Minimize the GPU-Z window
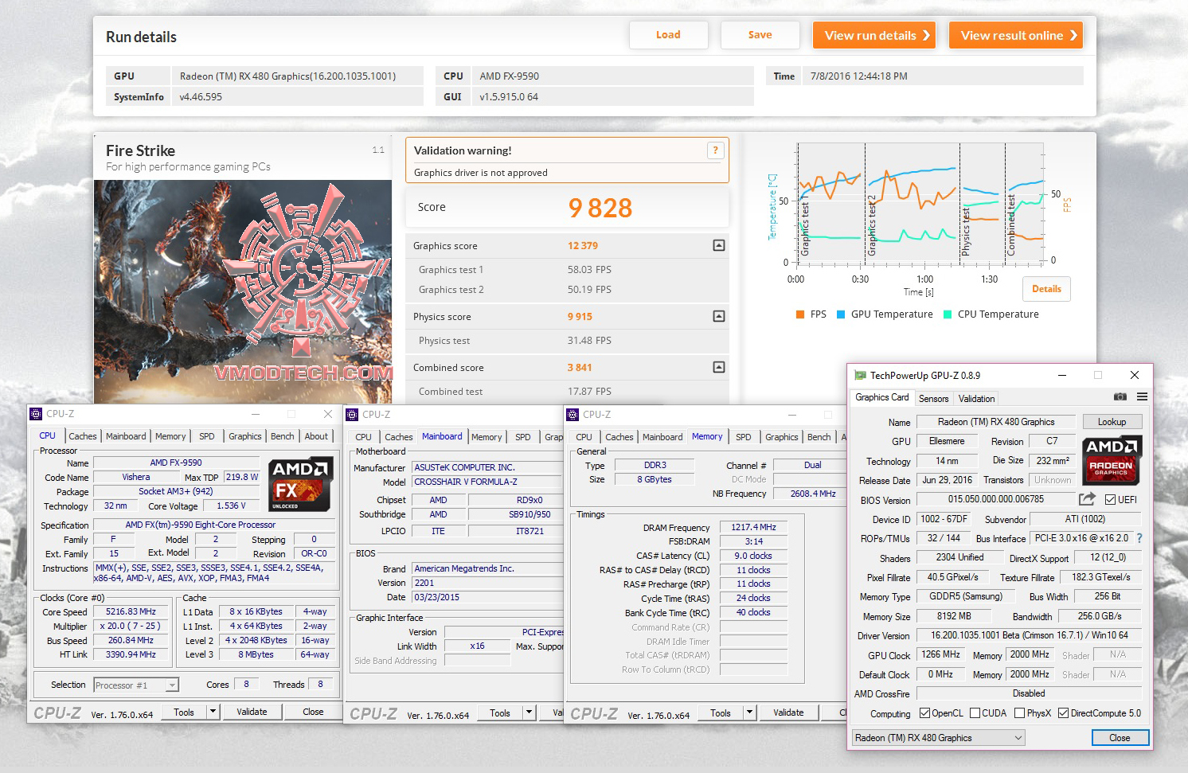1188x773 pixels. (x=1062, y=375)
